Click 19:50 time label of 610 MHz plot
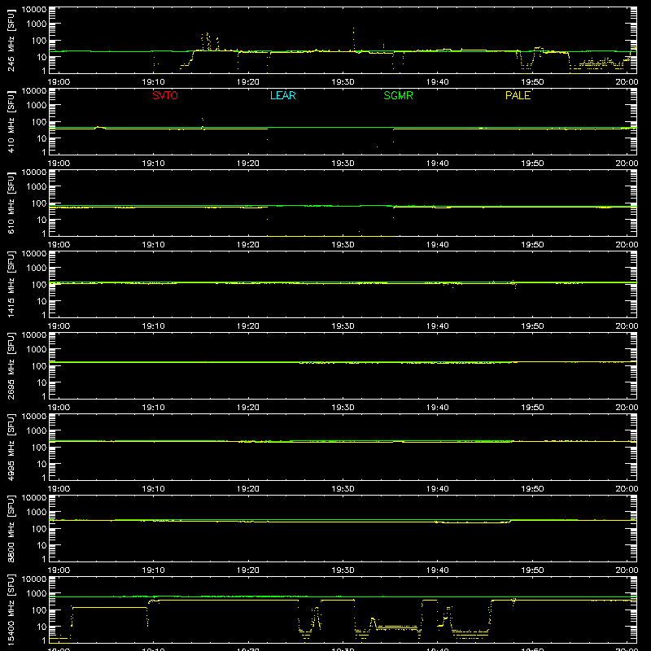Viewport: 651px width, 651px height. 532,245
